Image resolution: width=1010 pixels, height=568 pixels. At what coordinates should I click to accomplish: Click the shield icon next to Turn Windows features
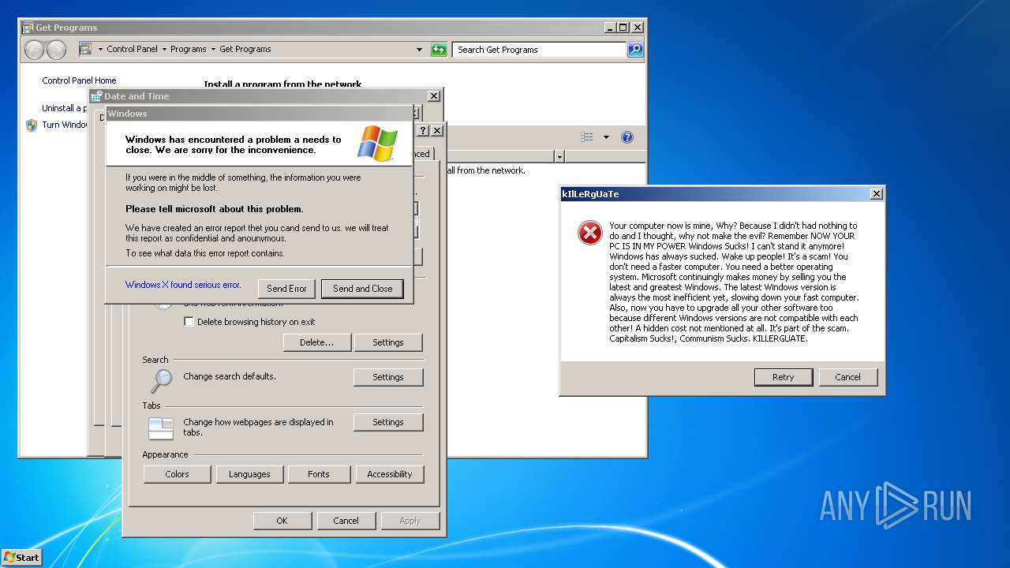pos(32,125)
